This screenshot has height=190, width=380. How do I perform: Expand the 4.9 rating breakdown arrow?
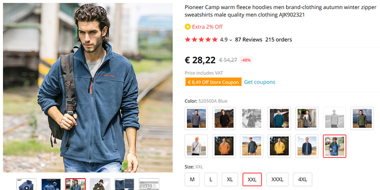tap(231, 40)
